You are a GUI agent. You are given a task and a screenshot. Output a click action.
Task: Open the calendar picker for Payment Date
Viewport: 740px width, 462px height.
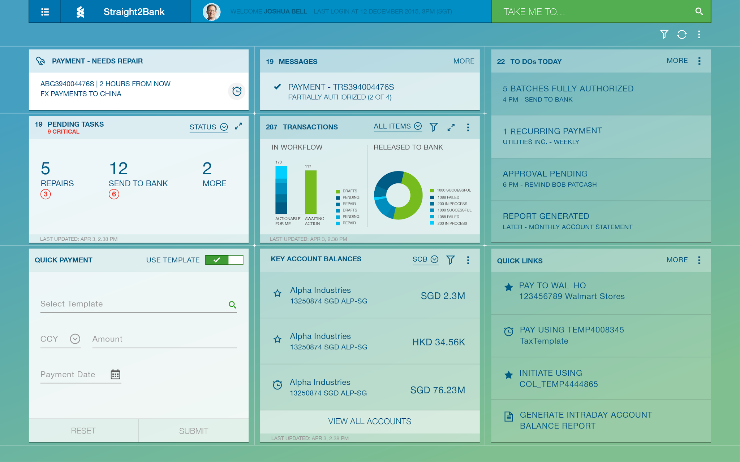(x=115, y=375)
